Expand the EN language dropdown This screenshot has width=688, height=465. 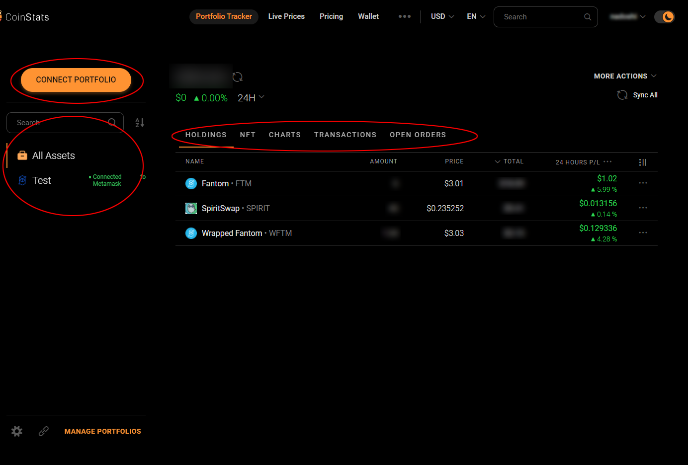[476, 16]
